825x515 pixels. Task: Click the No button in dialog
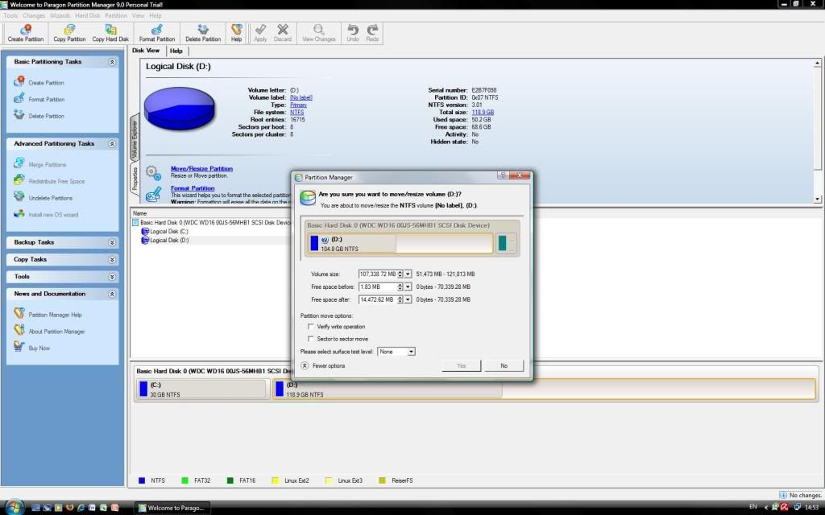(504, 365)
